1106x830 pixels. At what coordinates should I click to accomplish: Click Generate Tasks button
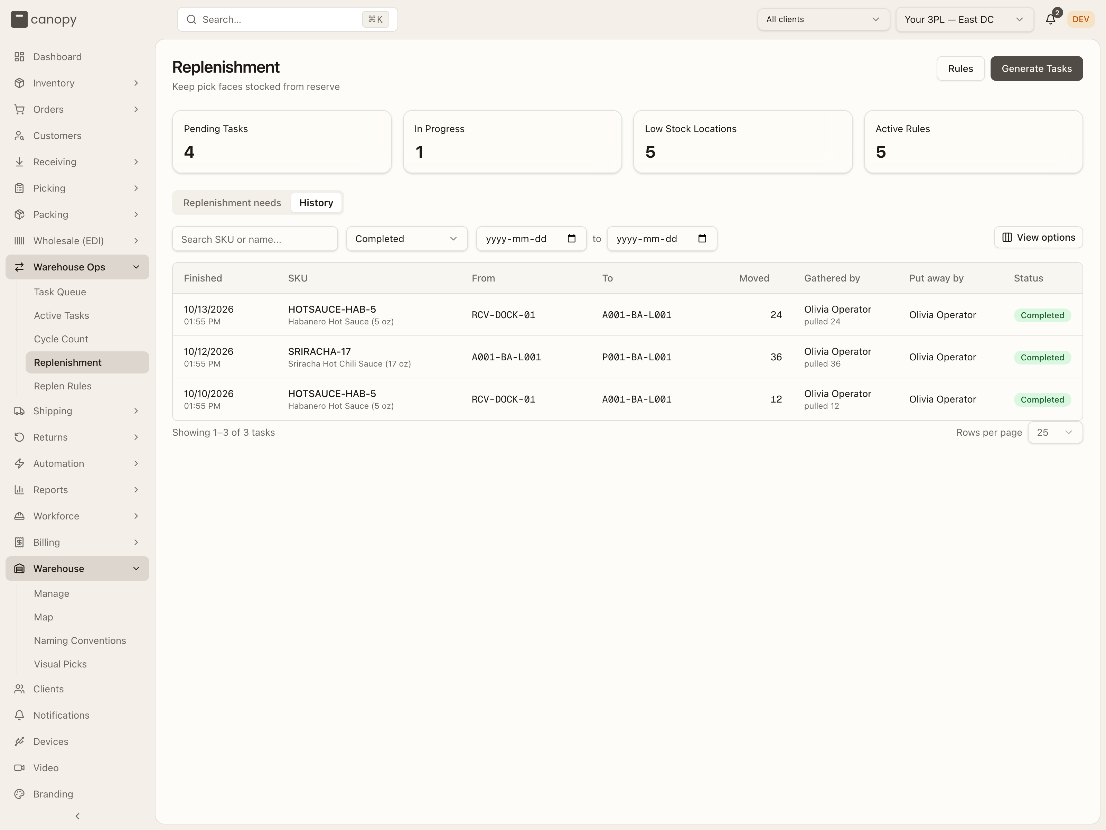(1036, 68)
